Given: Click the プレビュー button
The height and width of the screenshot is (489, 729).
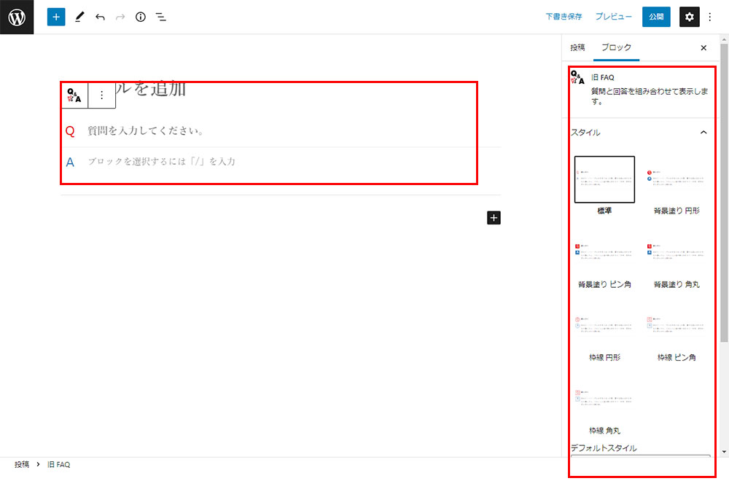Looking at the screenshot, I should click(613, 17).
